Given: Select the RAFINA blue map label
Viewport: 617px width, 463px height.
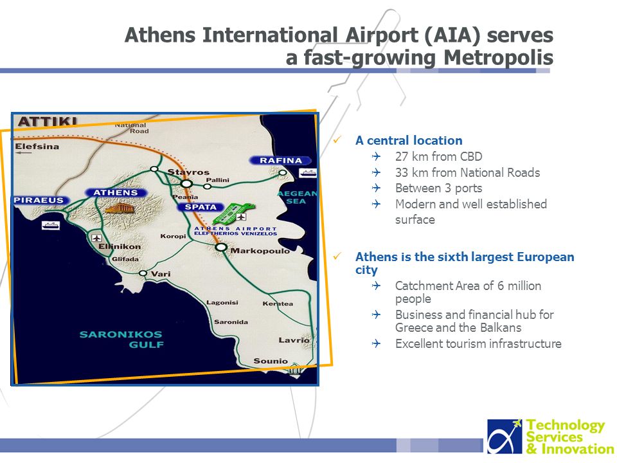Looking at the screenshot, I should pos(281,161).
